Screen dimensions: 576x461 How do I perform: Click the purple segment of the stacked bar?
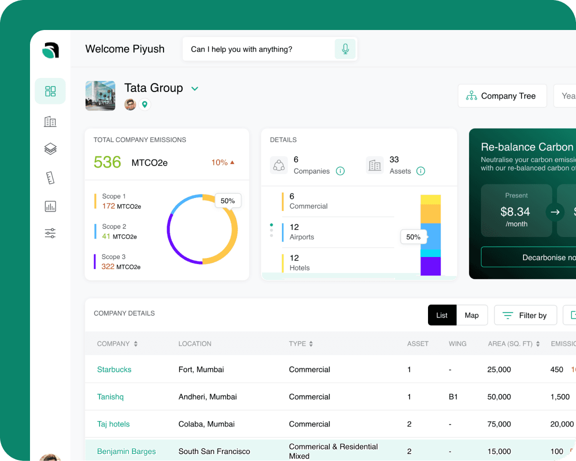430,266
